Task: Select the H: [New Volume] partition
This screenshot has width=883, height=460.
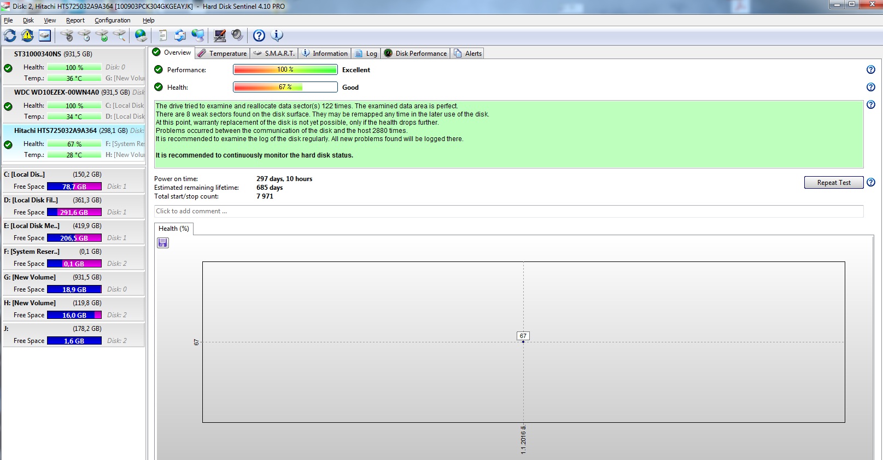Action: point(74,309)
